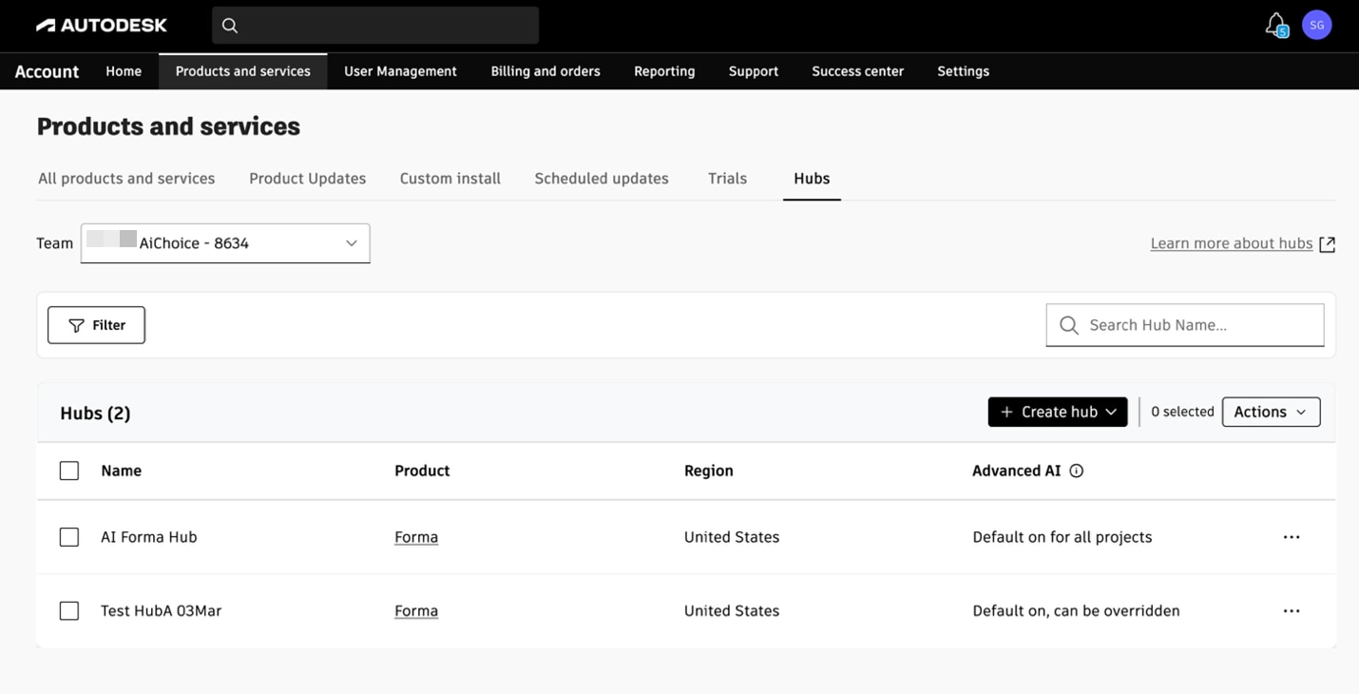1359x694 pixels.
Task: Click the Filter button
Action: point(96,325)
